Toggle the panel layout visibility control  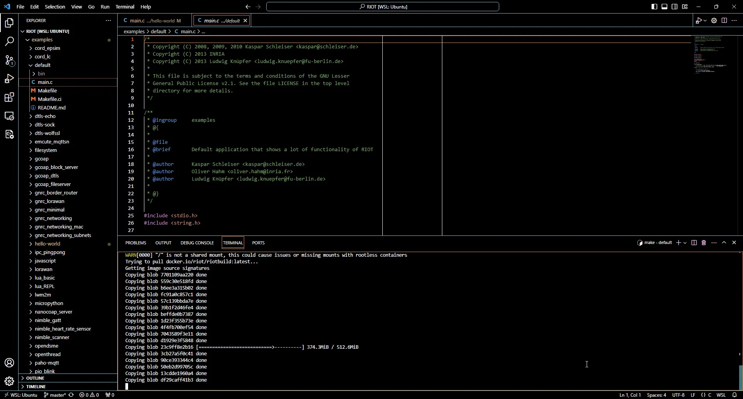click(664, 7)
